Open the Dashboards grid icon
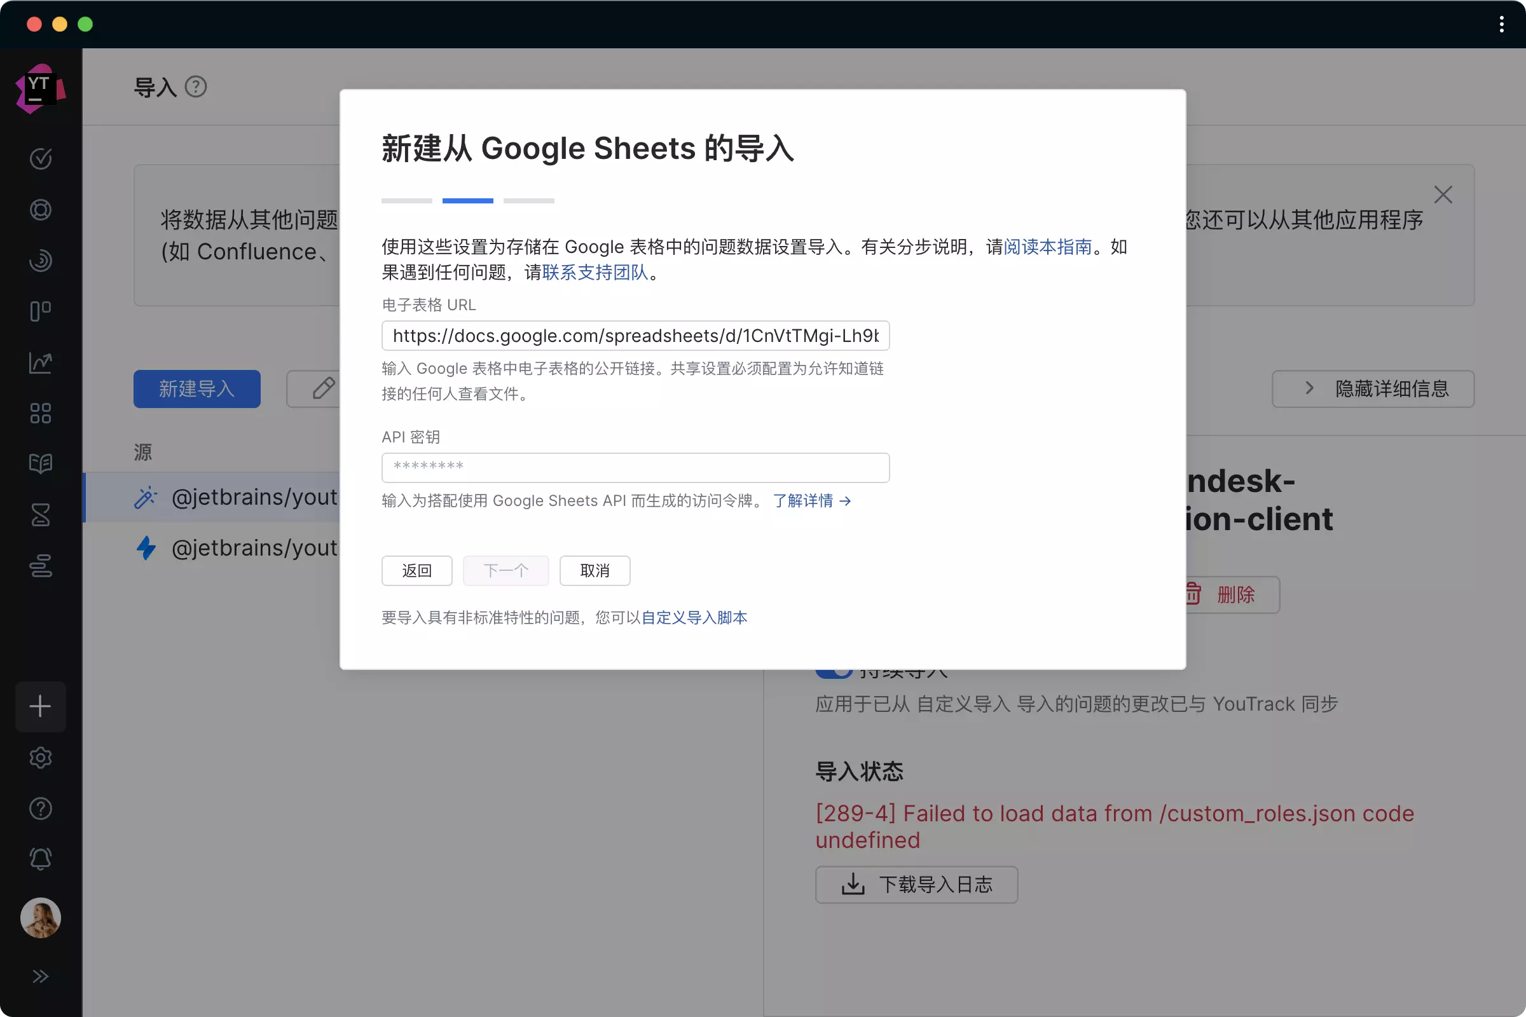 [40, 413]
